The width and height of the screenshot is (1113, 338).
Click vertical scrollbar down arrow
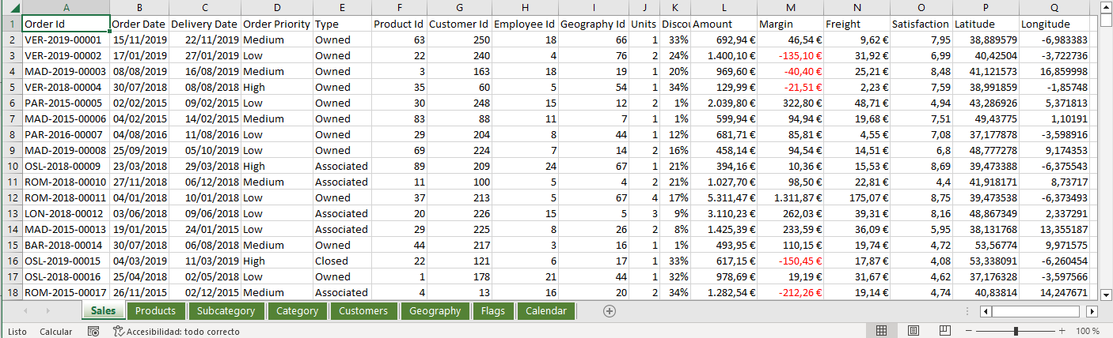1105,294
